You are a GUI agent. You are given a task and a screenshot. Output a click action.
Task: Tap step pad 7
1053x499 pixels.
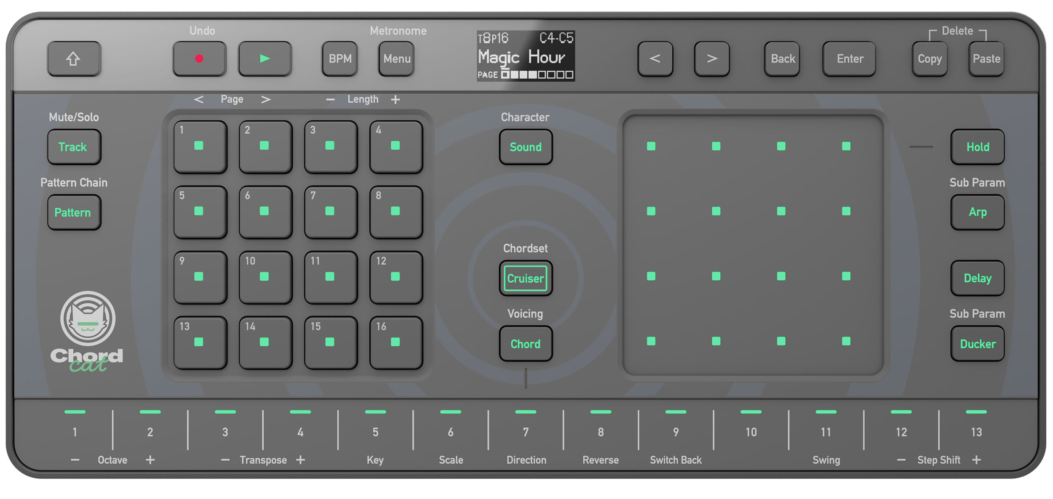click(x=331, y=212)
